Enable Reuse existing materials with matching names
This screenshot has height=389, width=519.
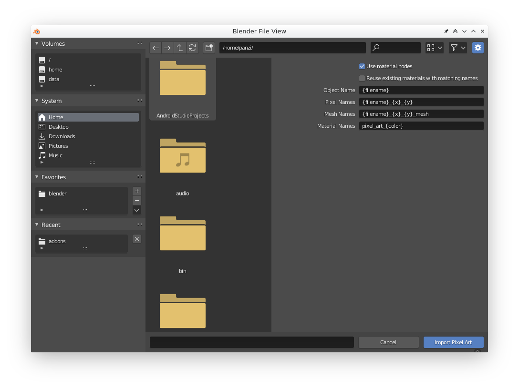(362, 78)
